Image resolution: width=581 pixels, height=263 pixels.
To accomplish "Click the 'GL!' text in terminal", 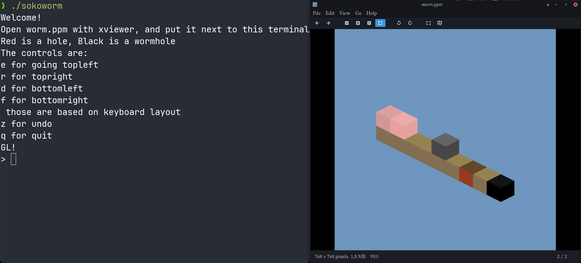I will tap(8, 147).
